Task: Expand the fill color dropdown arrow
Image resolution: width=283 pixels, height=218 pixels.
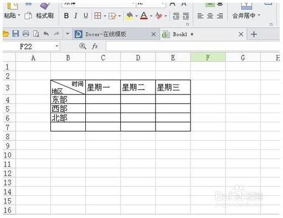Action: pos(136,16)
